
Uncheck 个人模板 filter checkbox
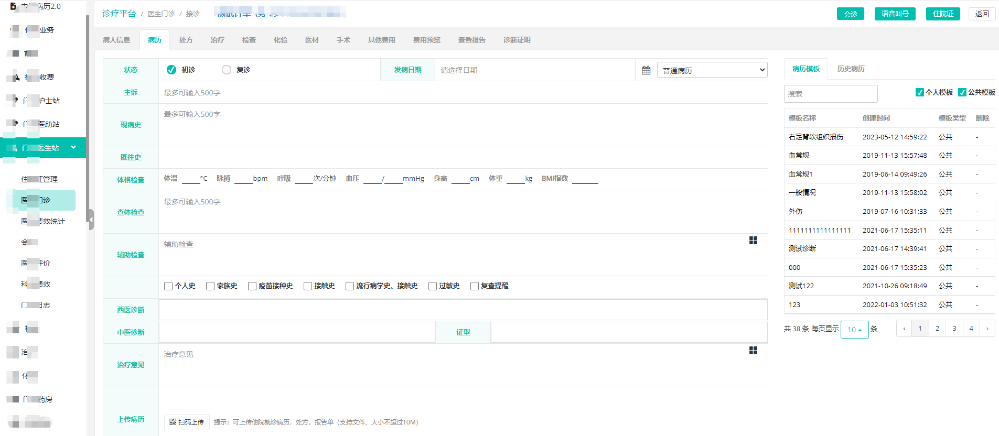[x=919, y=92]
